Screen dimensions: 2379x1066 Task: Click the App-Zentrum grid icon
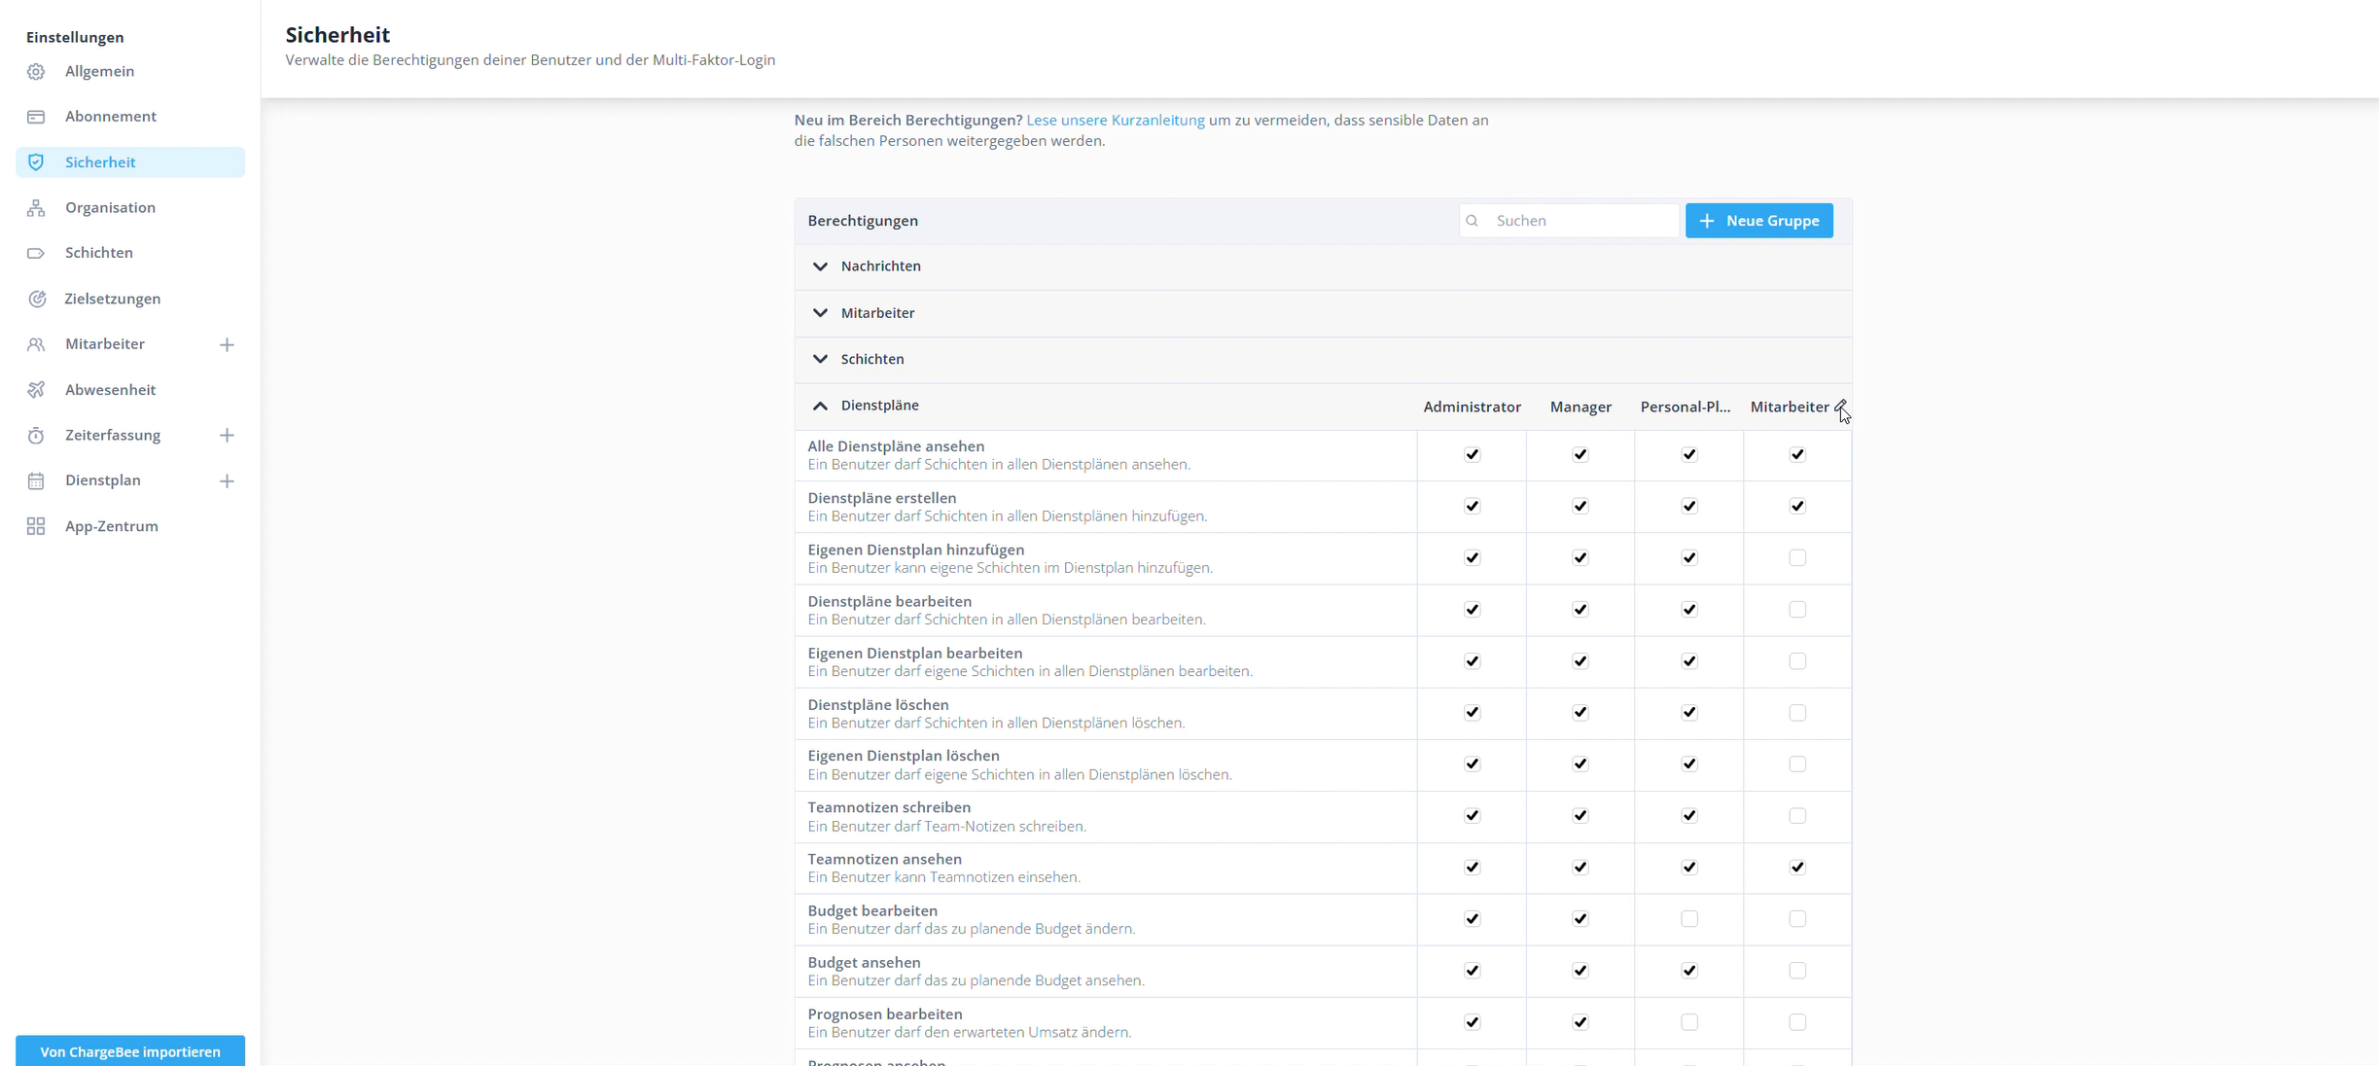[36, 526]
